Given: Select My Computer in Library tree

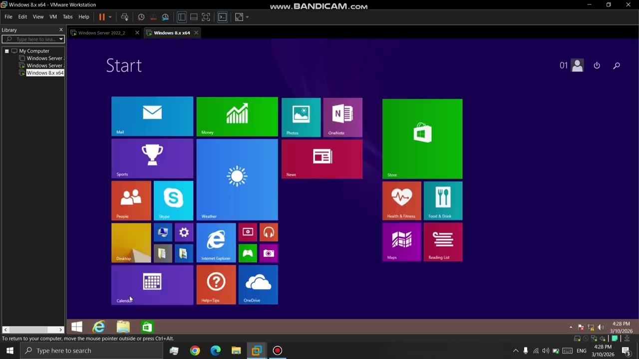Looking at the screenshot, I should pos(34,51).
